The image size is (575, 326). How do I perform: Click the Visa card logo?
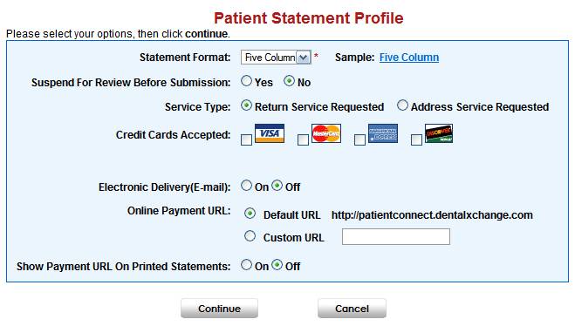point(270,133)
